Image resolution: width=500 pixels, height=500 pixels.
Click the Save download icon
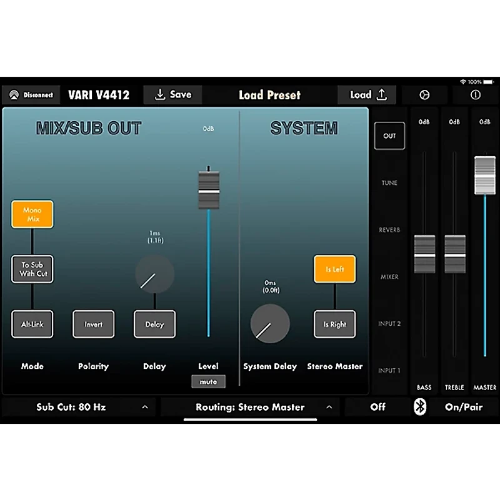(160, 95)
